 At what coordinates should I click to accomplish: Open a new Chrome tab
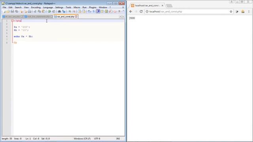pyautogui.click(x=169, y=6)
